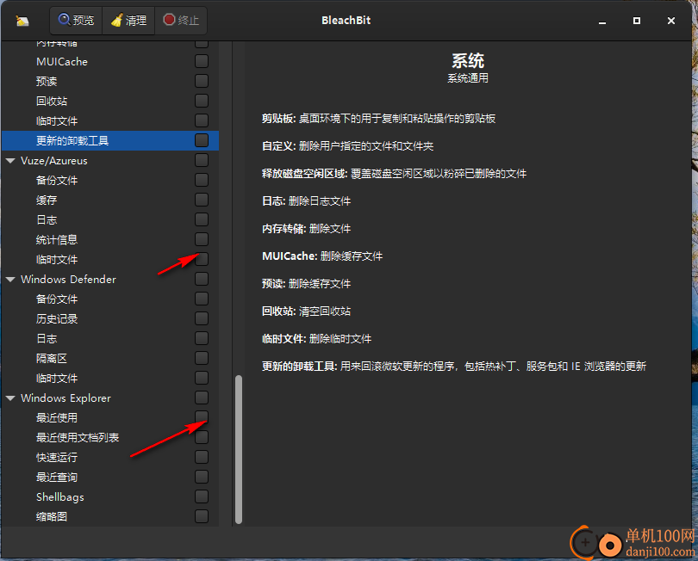Enable the 预读 checkbox
Screen dimensions: 698x561
[202, 81]
